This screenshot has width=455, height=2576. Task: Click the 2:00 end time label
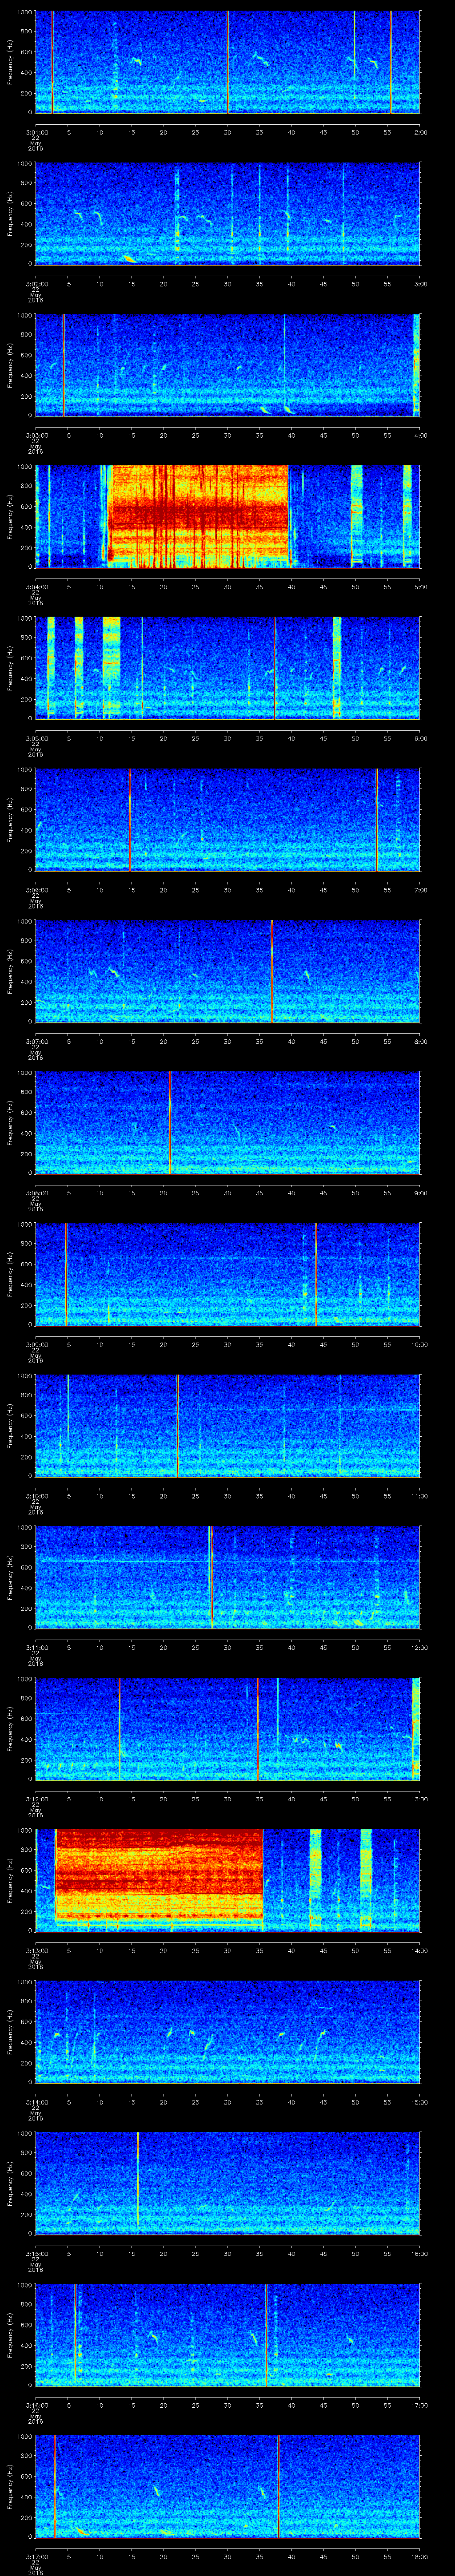tap(420, 132)
